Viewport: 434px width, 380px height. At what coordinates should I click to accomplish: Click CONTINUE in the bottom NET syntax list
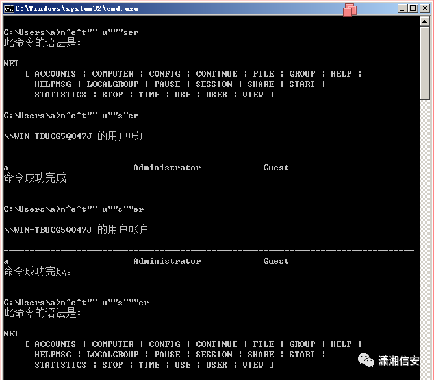click(217, 344)
